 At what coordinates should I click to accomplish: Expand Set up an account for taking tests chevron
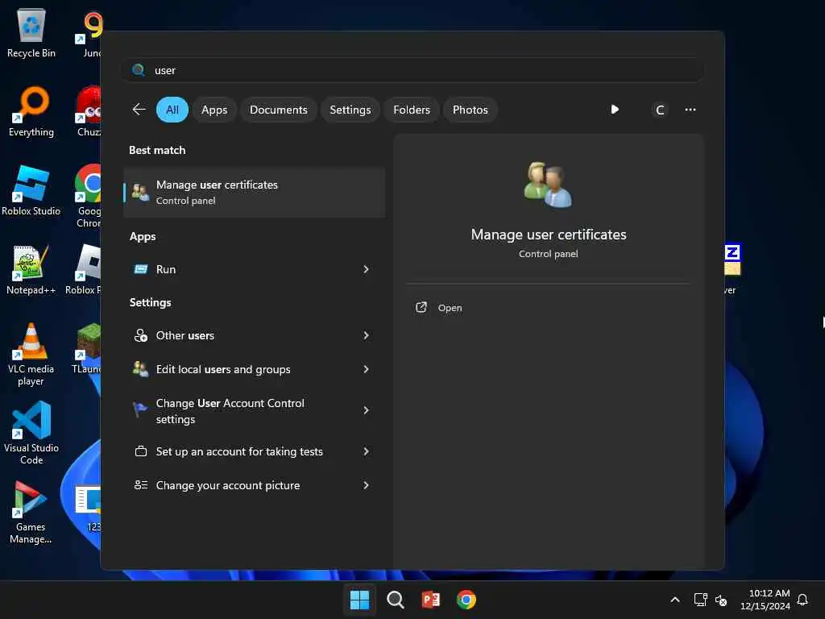(x=367, y=451)
